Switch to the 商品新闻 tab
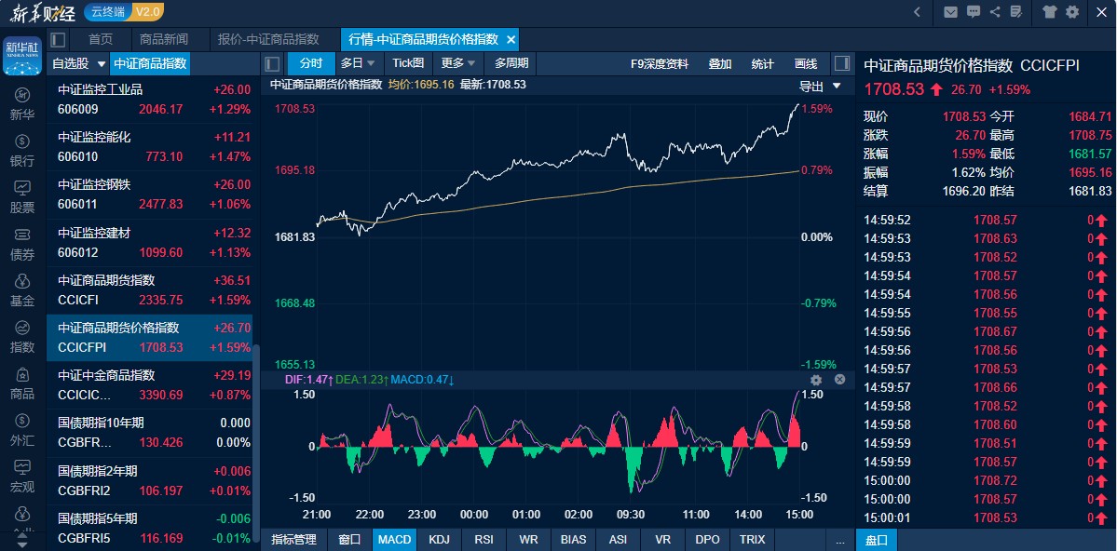 pos(164,39)
